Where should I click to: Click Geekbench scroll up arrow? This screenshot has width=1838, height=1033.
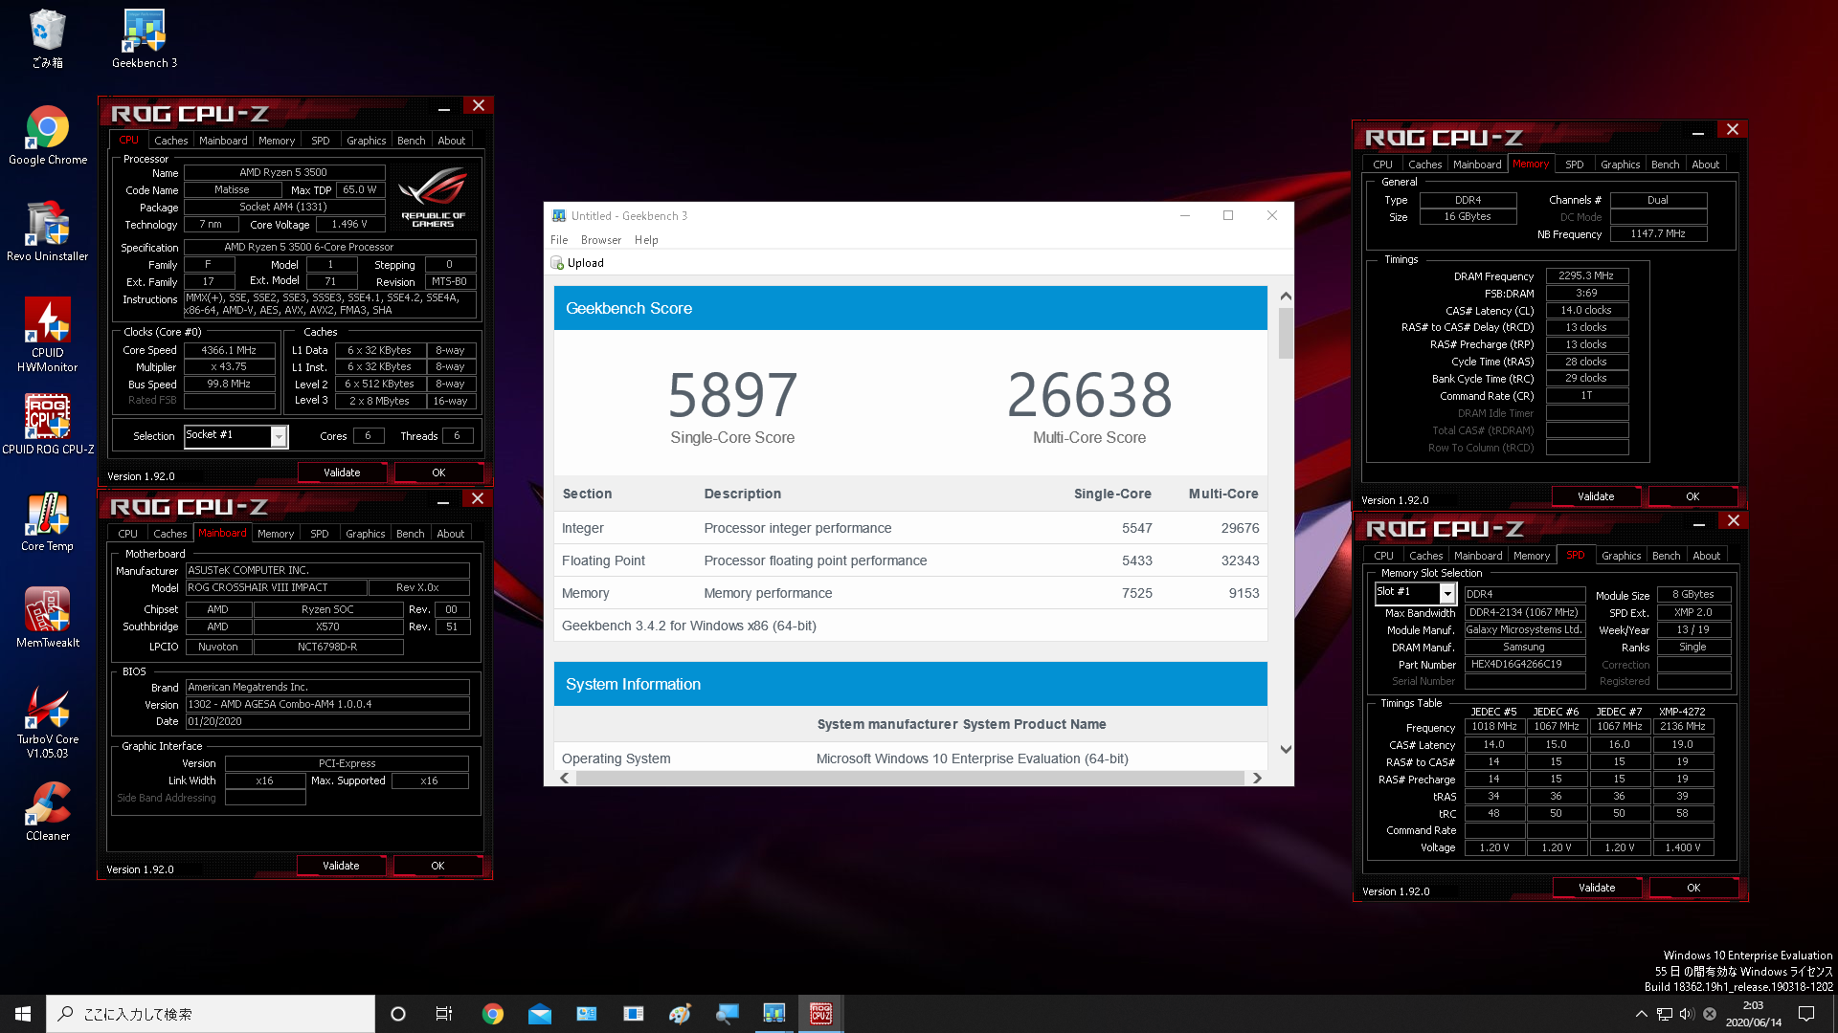point(1286,296)
